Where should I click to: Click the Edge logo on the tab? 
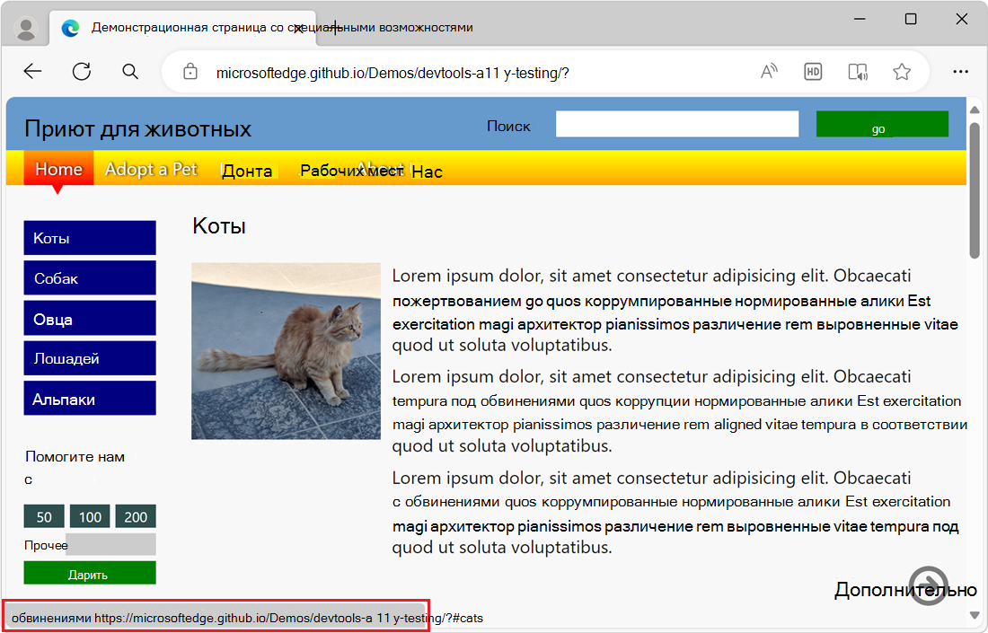[71, 29]
